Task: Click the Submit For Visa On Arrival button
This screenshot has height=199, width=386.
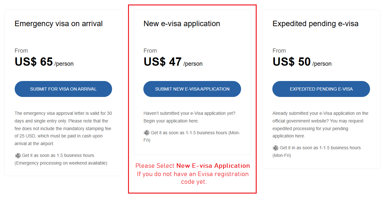Action: coord(63,89)
